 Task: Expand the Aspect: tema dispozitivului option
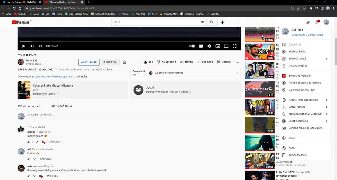click(305, 100)
